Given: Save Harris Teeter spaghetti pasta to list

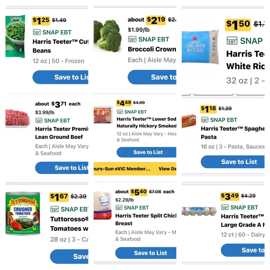Looking at the screenshot, I should 233,162.
